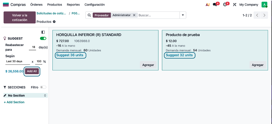Image resolution: width=272 pixels, height=124 pixels.
Task: Open the AI assistant icon
Action: (x=208, y=5)
